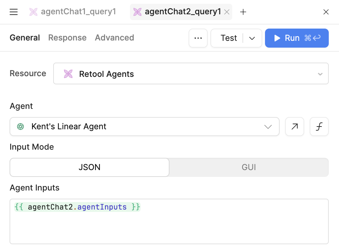339x249 pixels.
Task: Toggle dynamic function input icon
Action: click(x=319, y=127)
